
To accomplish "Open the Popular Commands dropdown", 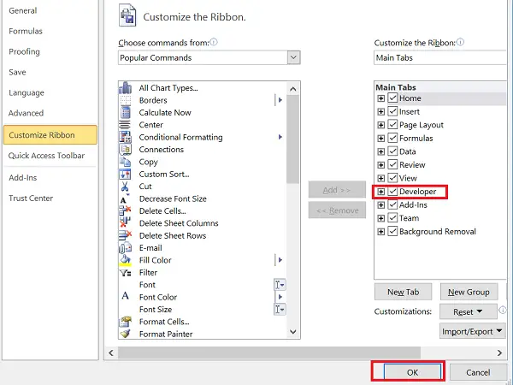I will (293, 57).
